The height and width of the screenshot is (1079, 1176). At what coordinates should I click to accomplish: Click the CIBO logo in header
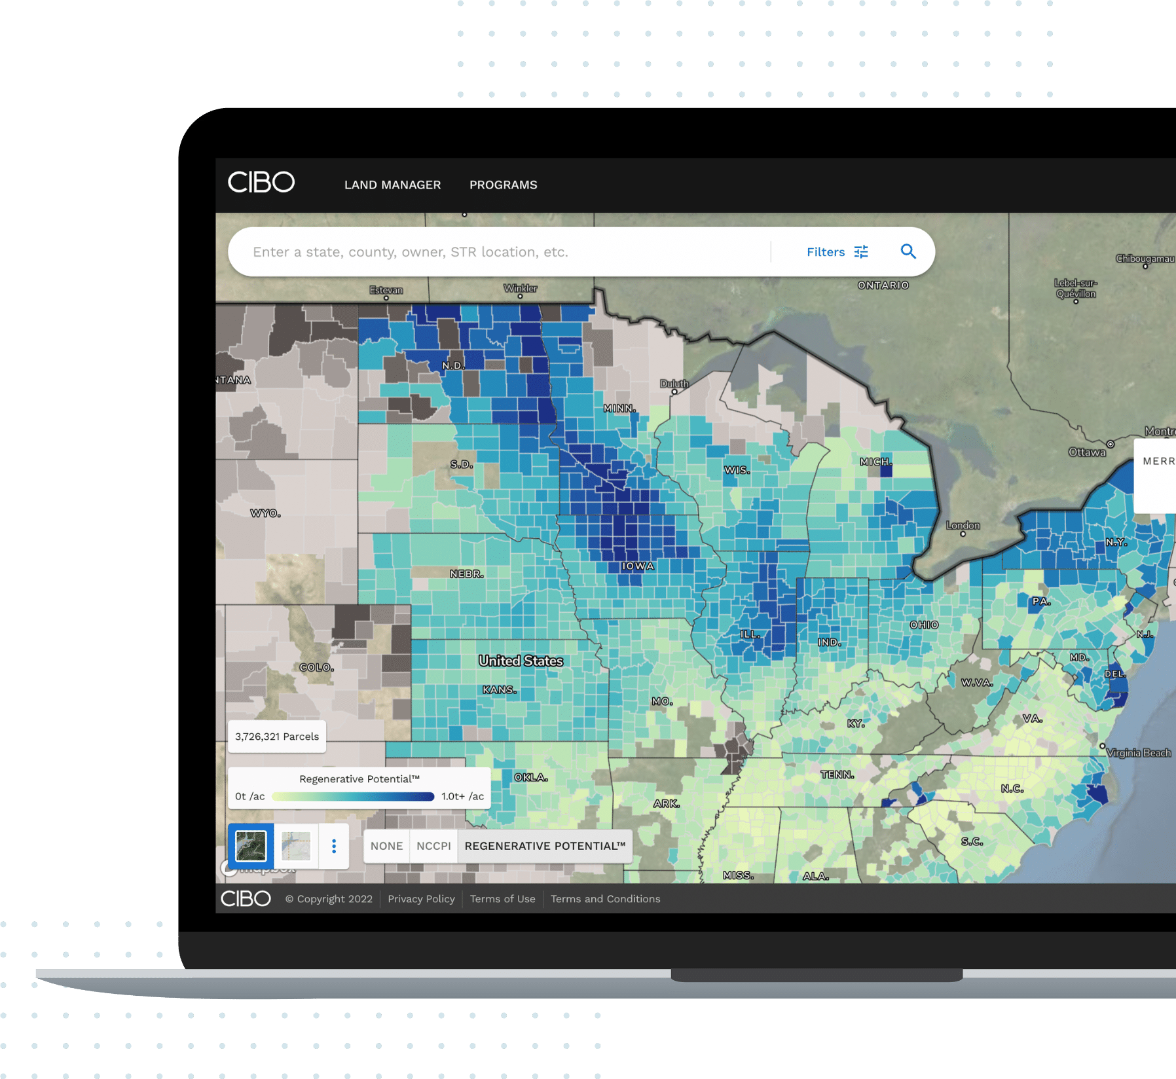261,183
